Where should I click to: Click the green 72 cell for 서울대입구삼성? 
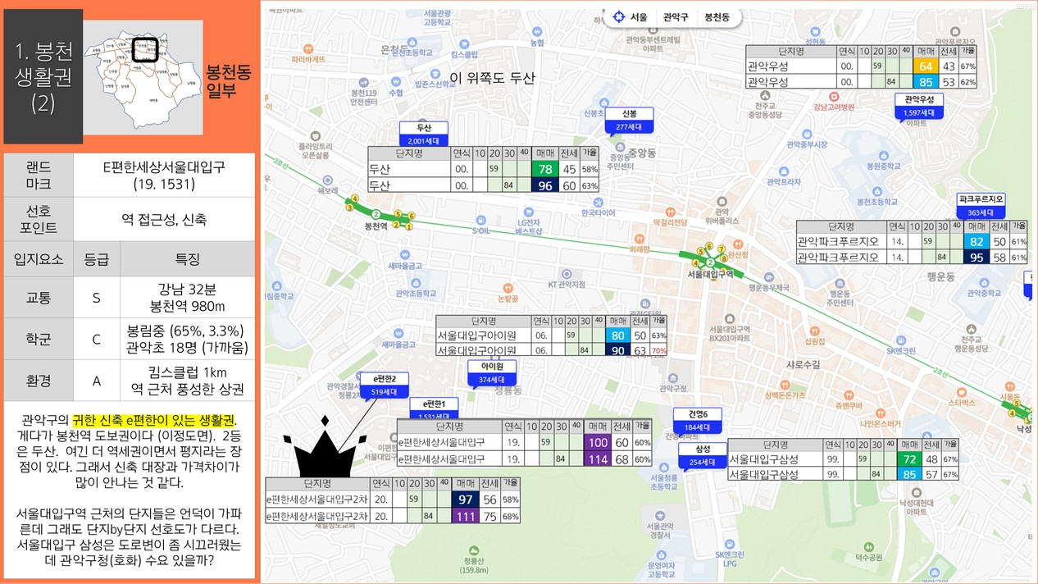908,459
